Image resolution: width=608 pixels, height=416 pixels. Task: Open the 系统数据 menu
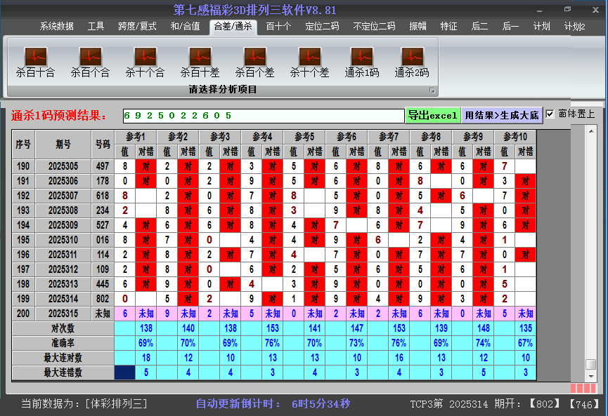click(56, 27)
